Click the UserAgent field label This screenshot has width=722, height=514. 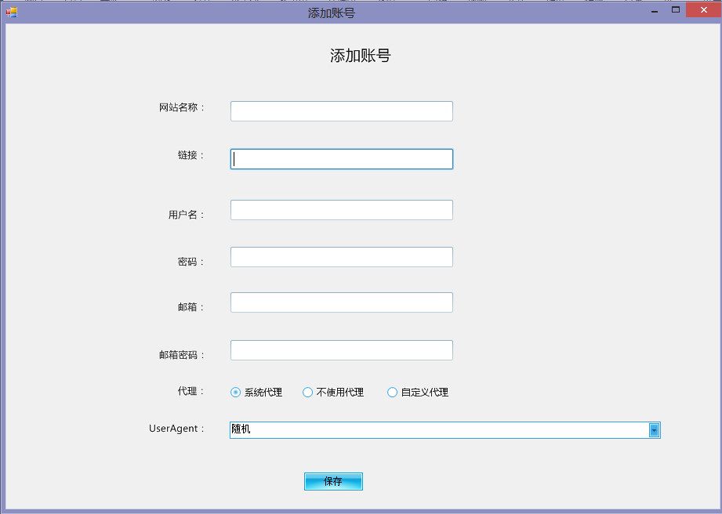[176, 429]
